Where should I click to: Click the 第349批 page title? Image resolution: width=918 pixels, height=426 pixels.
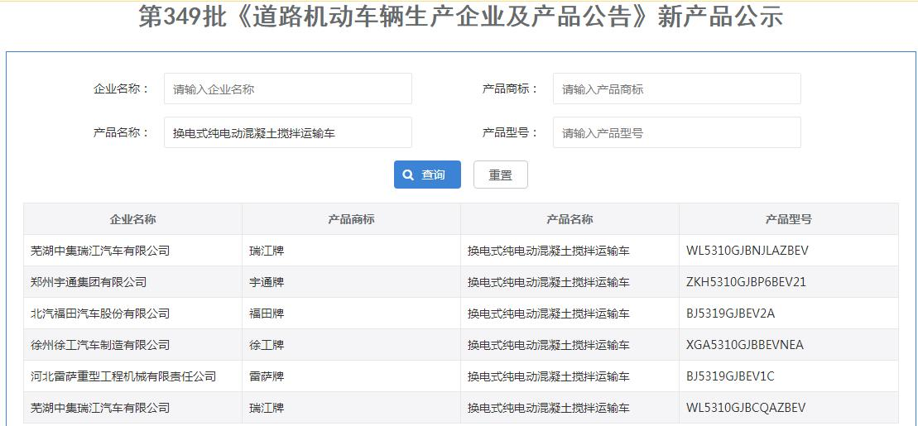coord(461,17)
